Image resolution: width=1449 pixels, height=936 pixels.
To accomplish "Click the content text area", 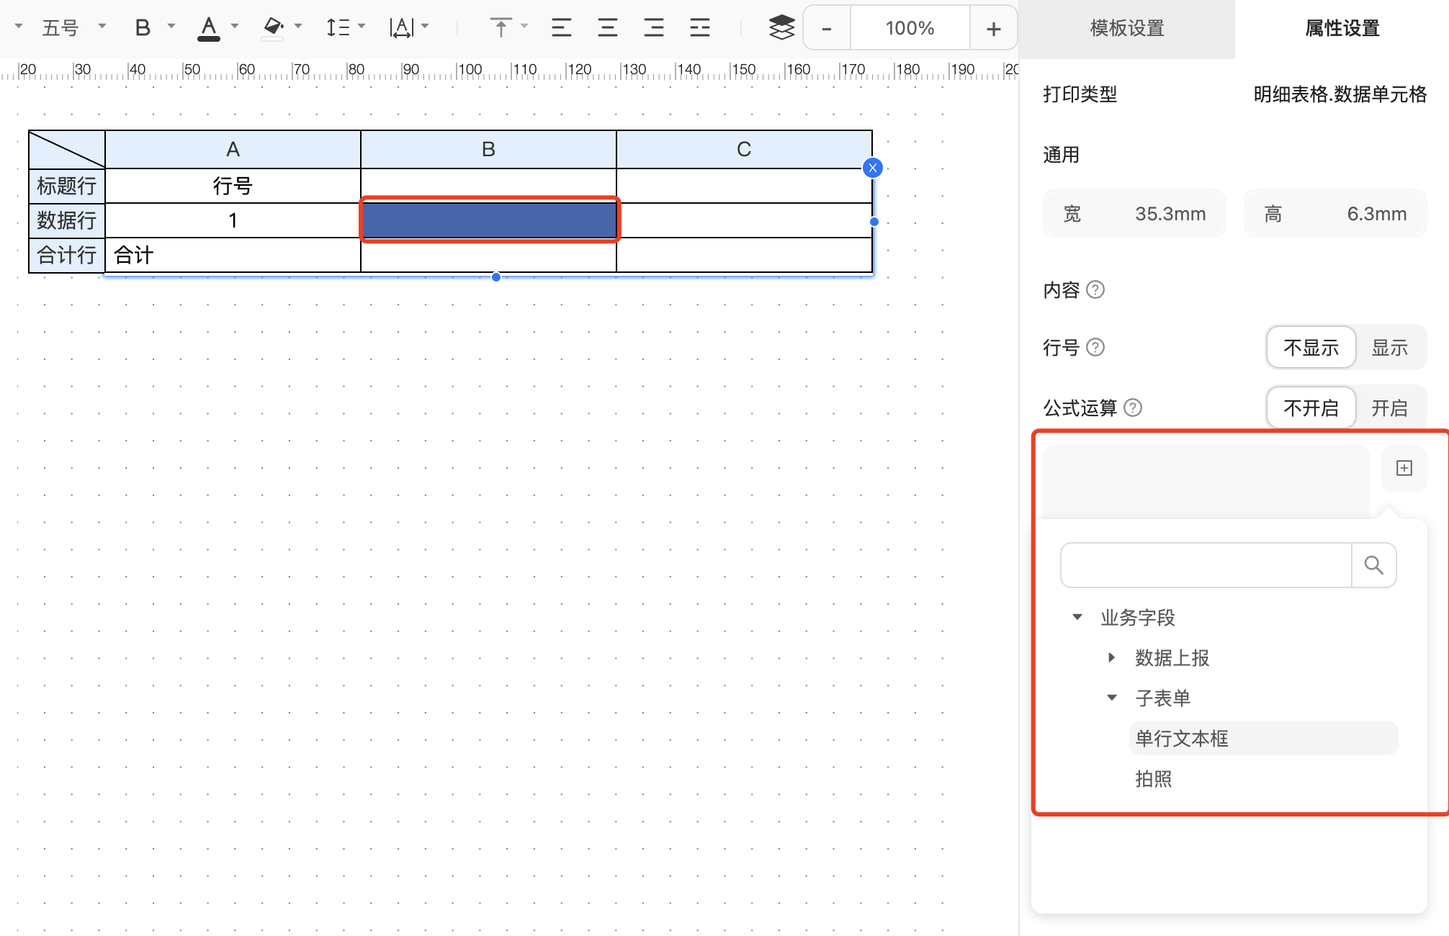I will pyautogui.click(x=1206, y=482).
